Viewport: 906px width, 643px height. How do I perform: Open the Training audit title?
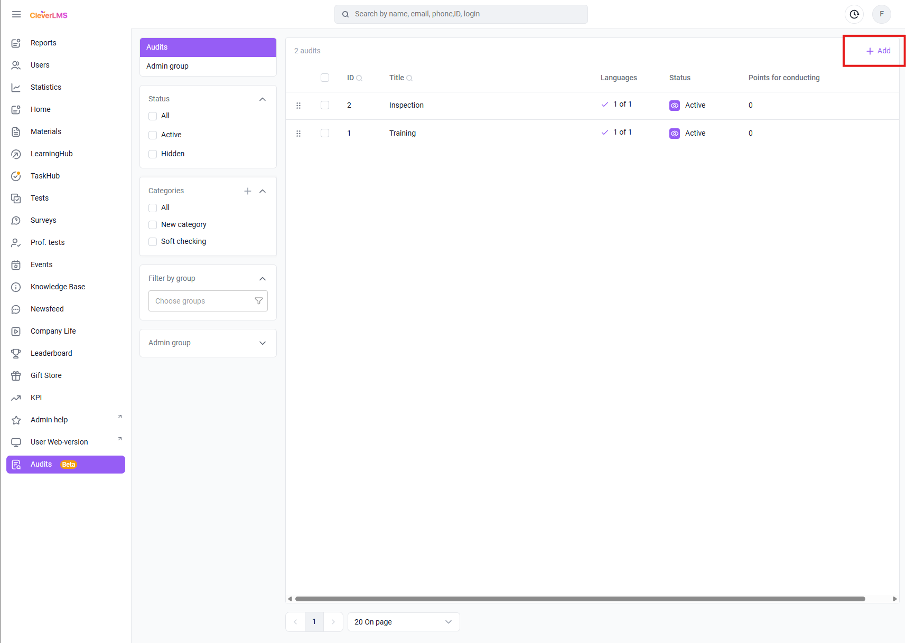403,133
